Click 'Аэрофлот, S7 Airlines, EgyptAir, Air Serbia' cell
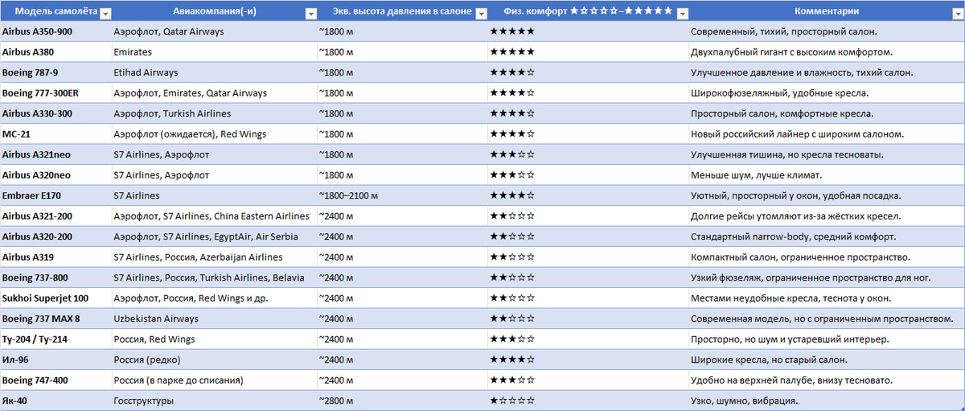Screen dimensions: 965x411 pos(215,236)
